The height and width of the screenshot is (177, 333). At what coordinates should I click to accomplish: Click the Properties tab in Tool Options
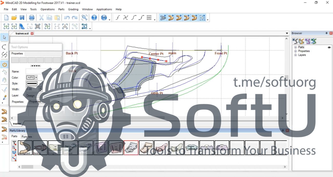point(17,53)
